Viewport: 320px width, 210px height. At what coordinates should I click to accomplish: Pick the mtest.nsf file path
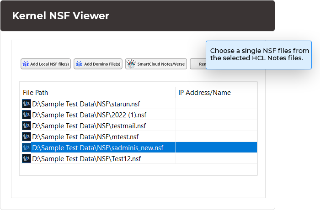tap(85, 137)
